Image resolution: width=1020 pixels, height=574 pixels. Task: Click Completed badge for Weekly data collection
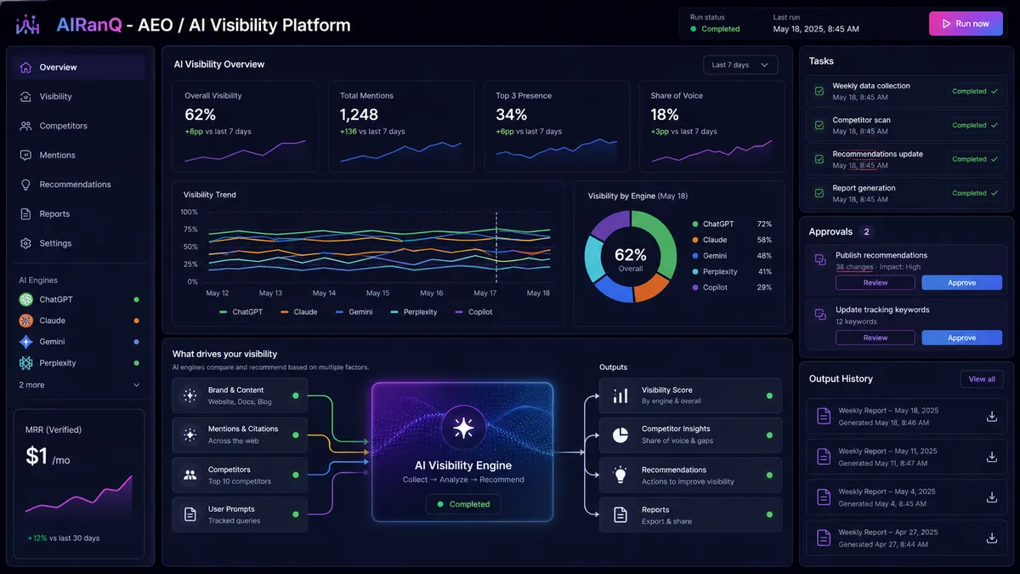(974, 91)
